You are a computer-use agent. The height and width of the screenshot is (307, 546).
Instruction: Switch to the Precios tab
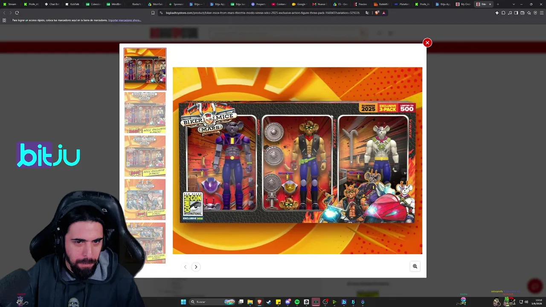pos(361,4)
